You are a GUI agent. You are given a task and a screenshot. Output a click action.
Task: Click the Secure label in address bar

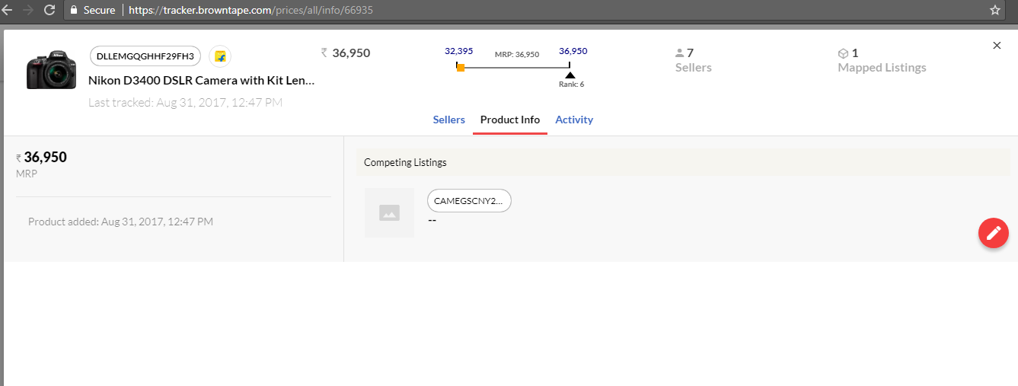pyautogui.click(x=100, y=11)
